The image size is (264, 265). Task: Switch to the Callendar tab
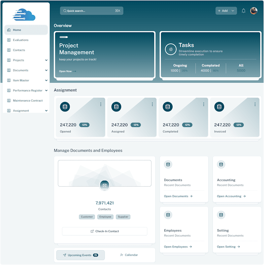pyautogui.click(x=129, y=255)
